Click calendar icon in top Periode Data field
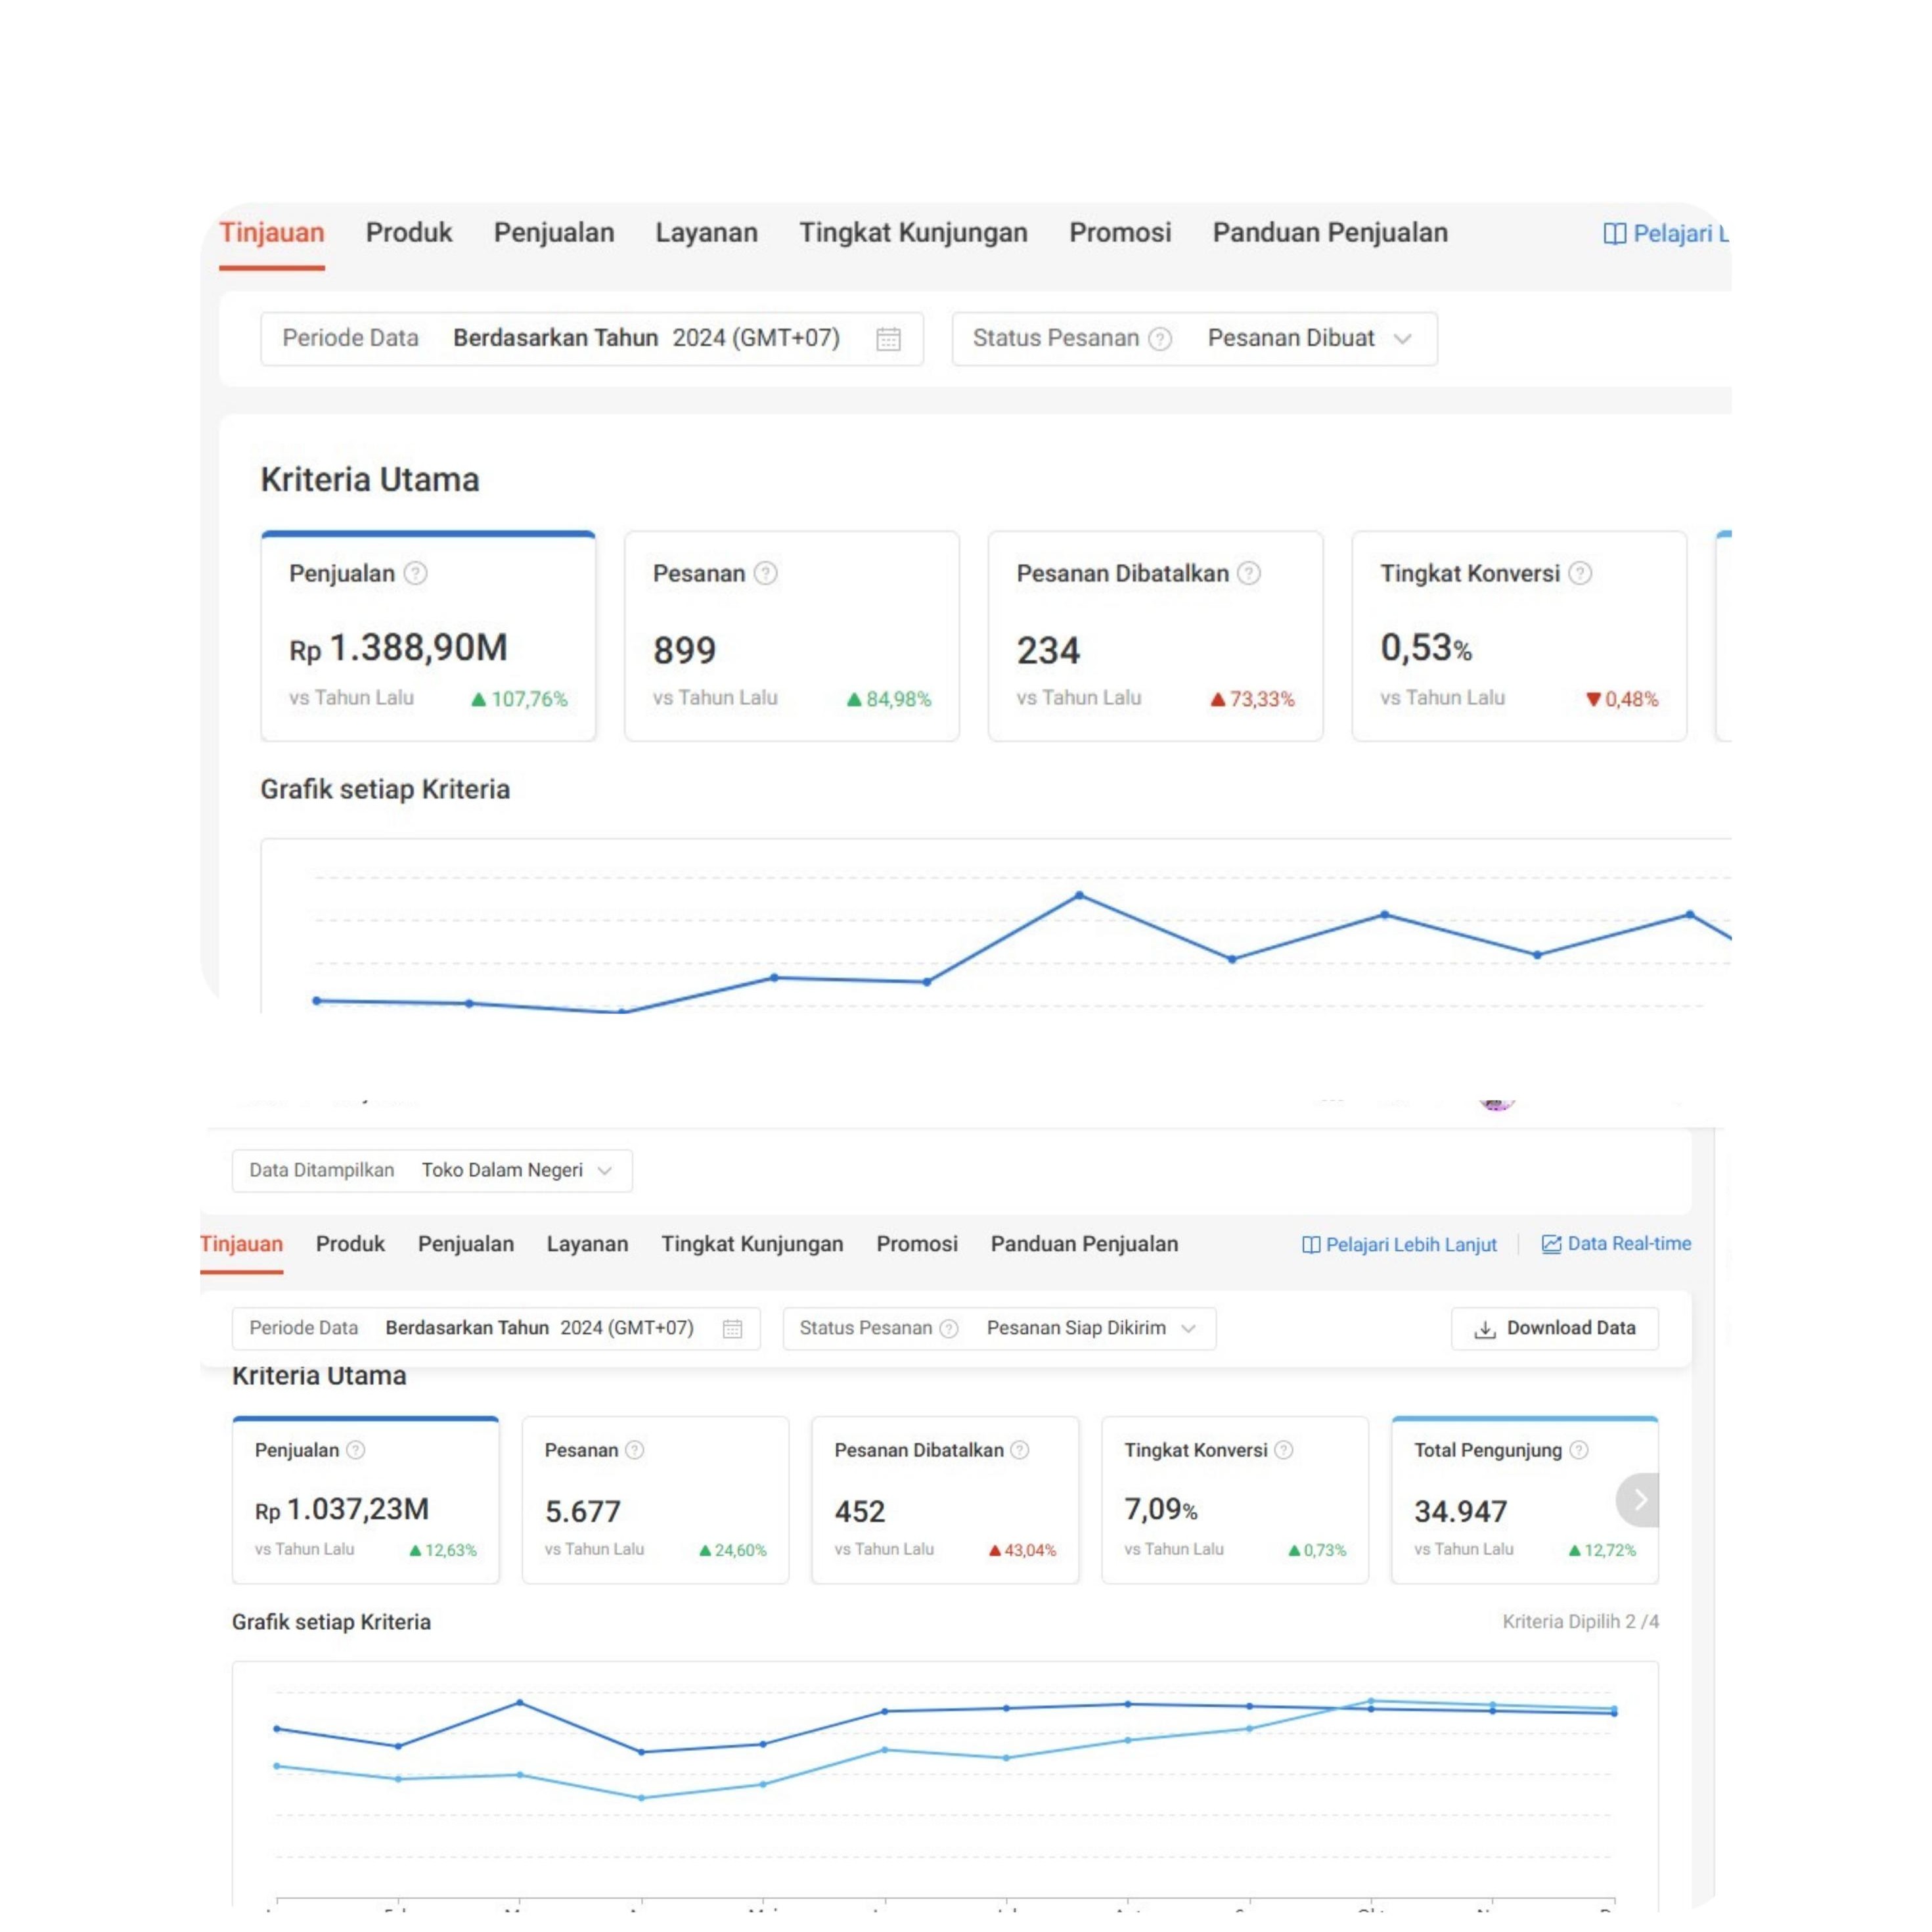 click(x=888, y=339)
